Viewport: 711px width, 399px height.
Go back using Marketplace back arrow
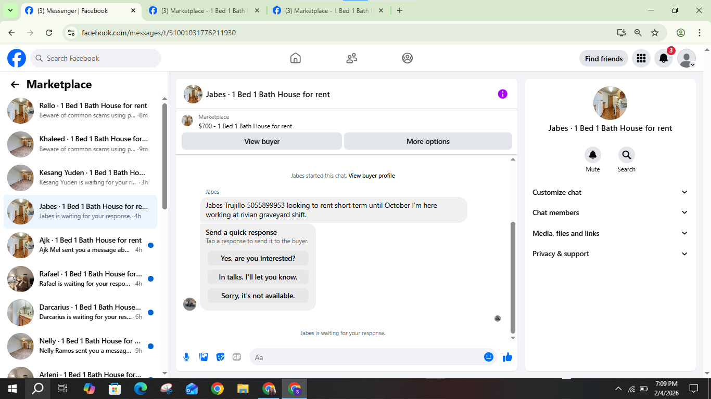coord(15,85)
